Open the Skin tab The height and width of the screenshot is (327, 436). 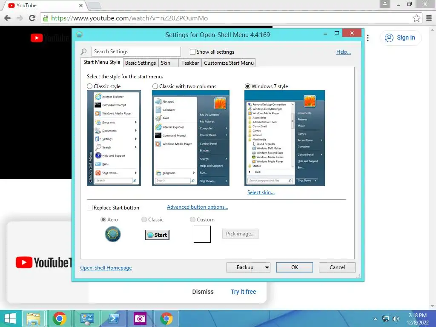pos(169,63)
